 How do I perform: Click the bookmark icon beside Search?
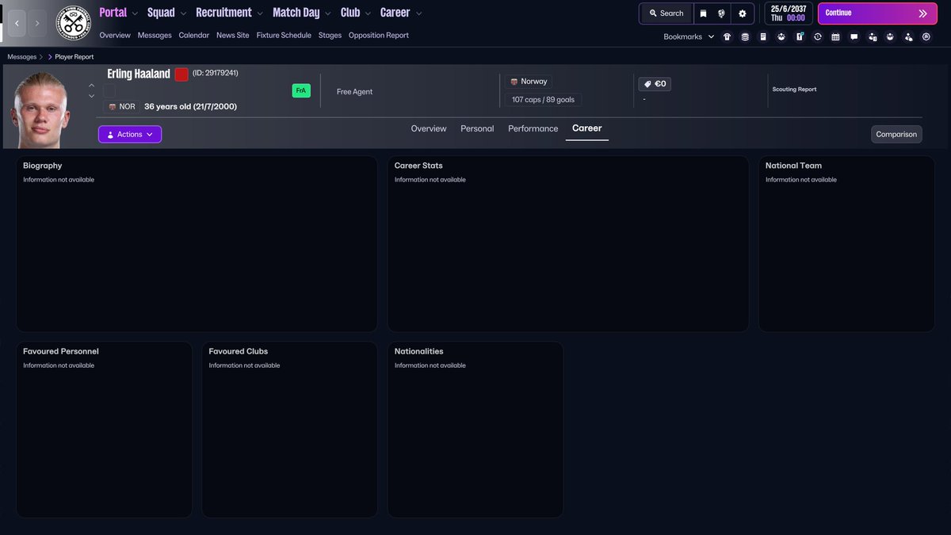703,13
